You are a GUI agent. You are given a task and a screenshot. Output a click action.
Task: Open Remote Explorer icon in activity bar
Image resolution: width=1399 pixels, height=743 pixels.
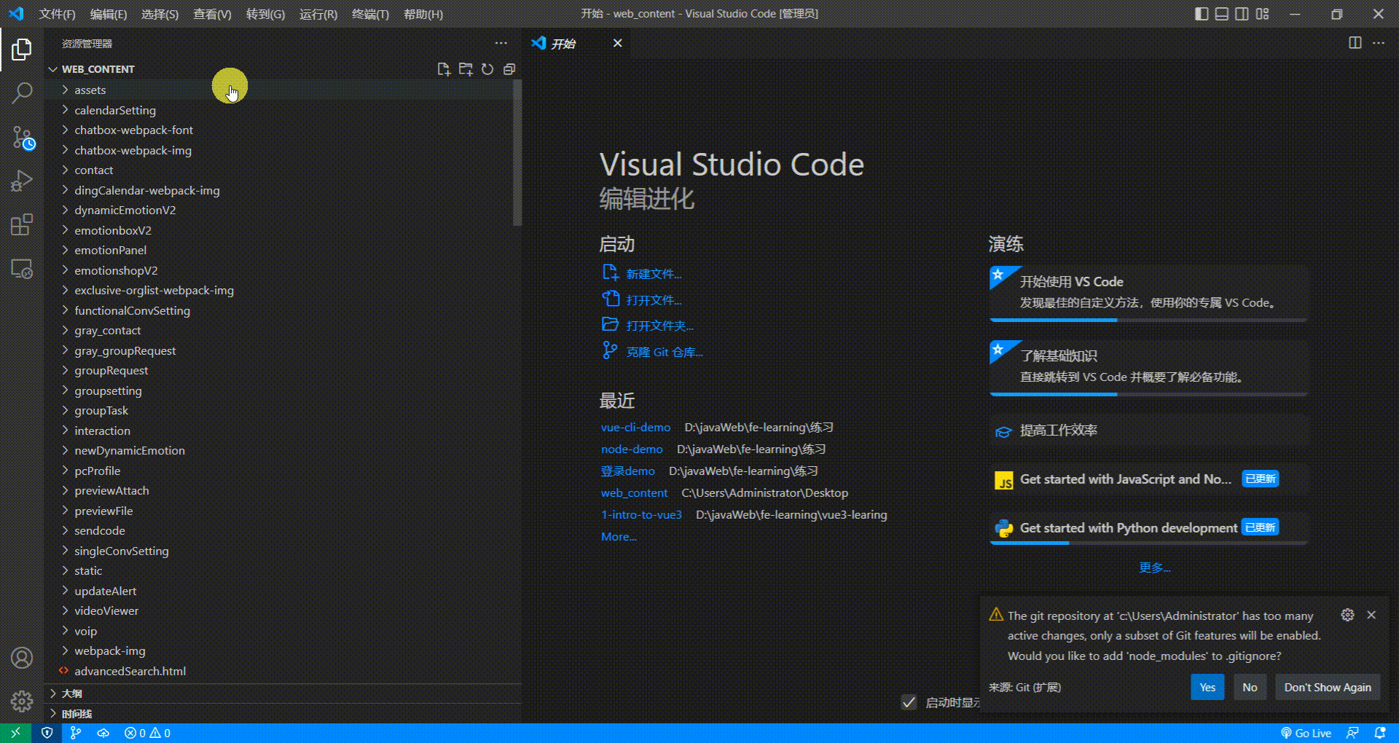click(x=22, y=268)
